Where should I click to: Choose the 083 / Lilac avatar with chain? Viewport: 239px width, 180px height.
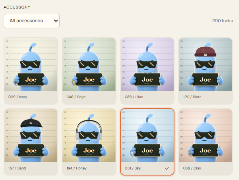[147, 64]
